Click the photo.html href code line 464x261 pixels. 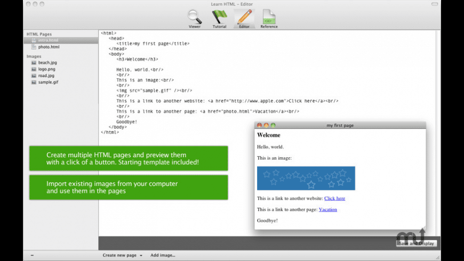pyautogui.click(x=208, y=111)
